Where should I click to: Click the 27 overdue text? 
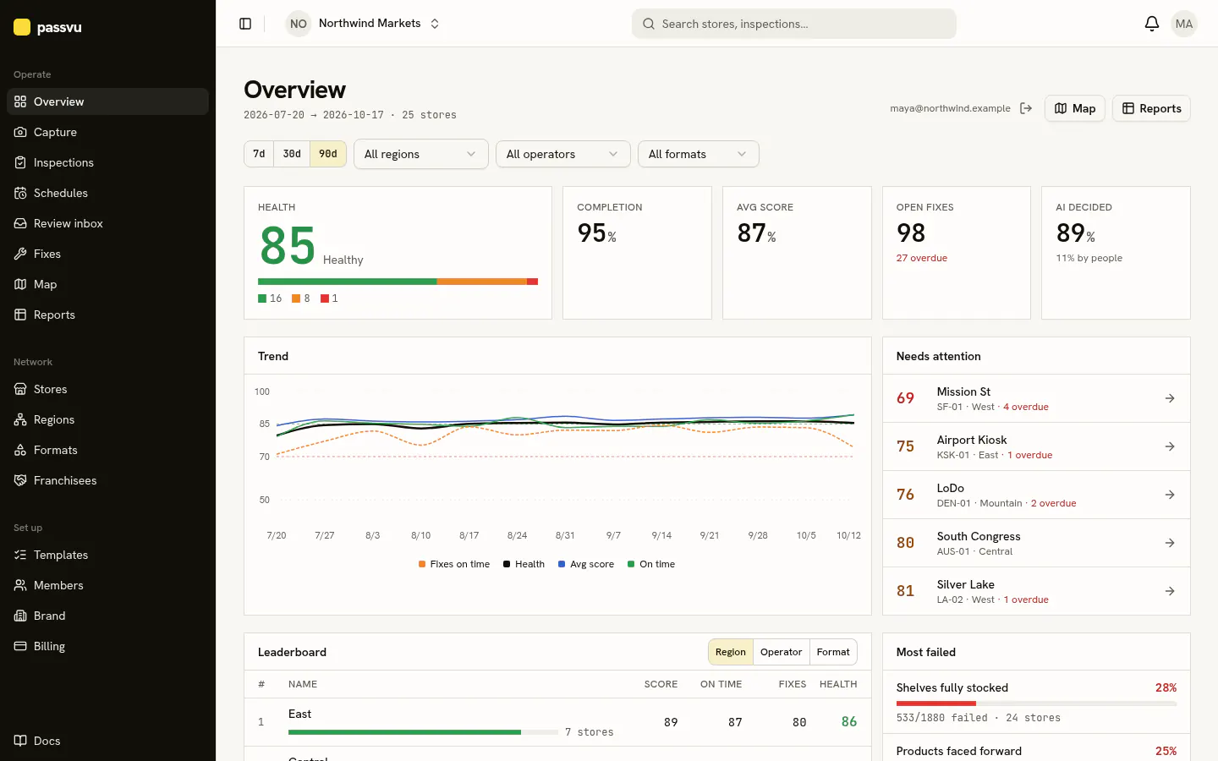[922, 258]
